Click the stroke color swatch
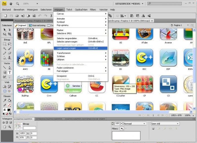This screenshot has height=143, width=197. pyautogui.click(x=9, y=105)
